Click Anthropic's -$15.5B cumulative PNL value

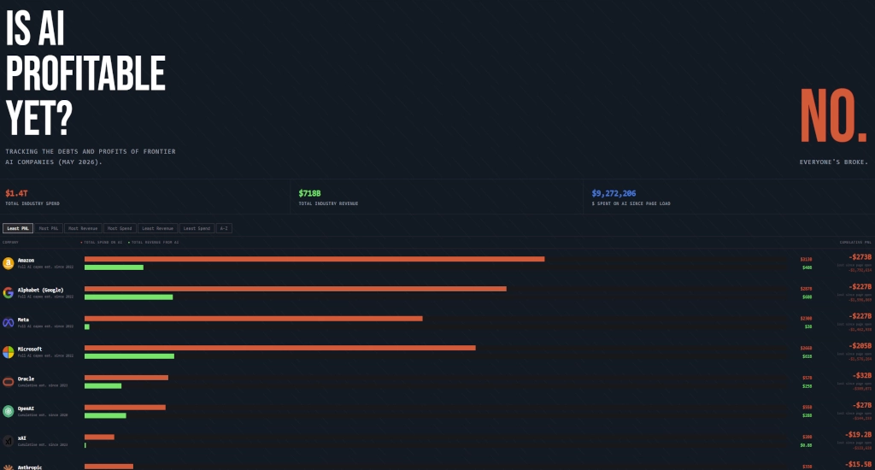point(858,464)
